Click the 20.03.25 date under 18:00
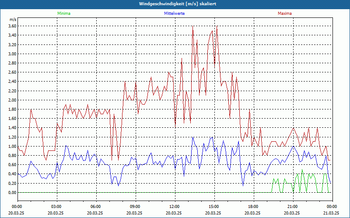 [x=252, y=213]
